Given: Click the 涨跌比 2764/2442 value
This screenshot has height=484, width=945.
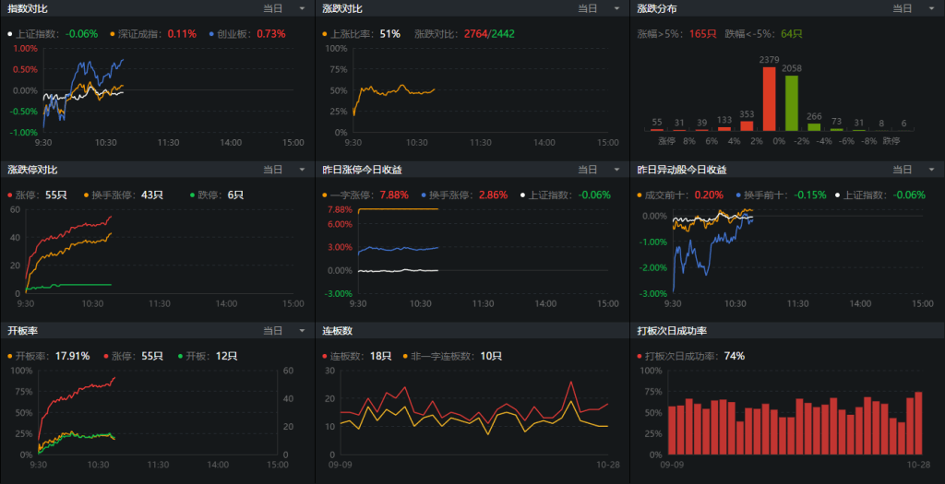Looking at the screenshot, I should click(x=489, y=33).
